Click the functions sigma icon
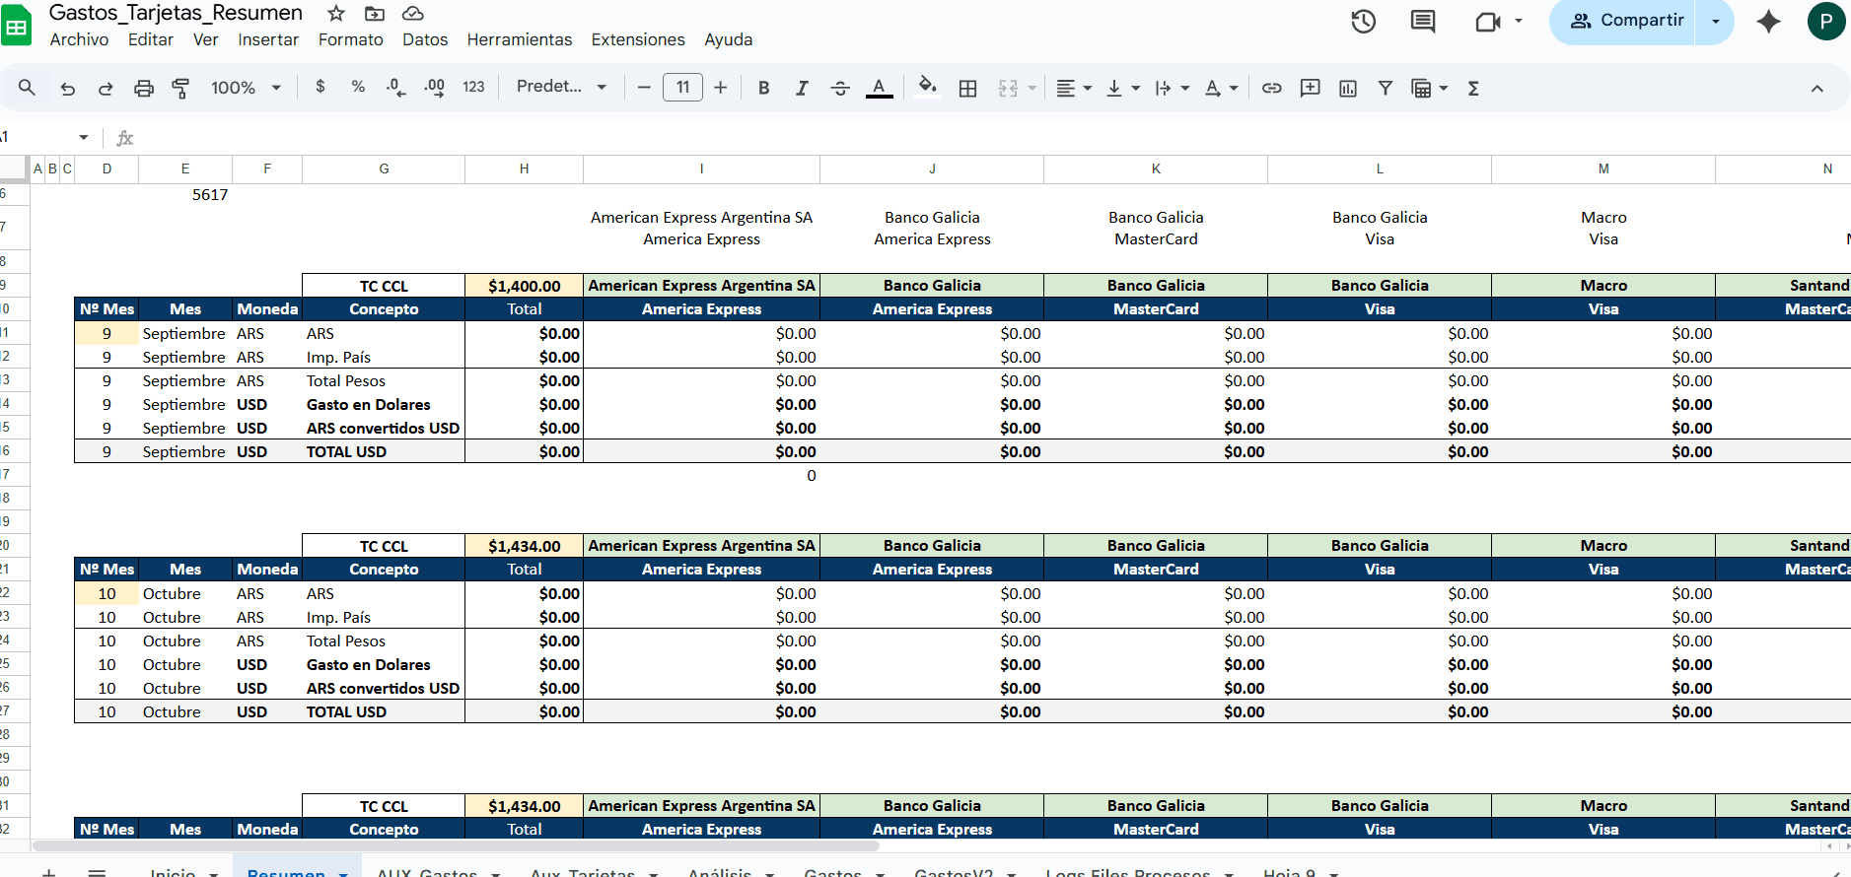Viewport: 1851px width, 877px height. [x=1473, y=89]
